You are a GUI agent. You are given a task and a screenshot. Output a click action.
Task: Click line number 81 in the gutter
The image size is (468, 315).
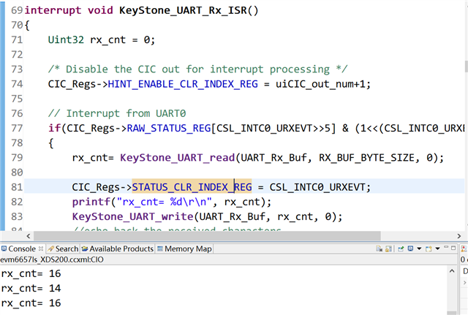17,187
